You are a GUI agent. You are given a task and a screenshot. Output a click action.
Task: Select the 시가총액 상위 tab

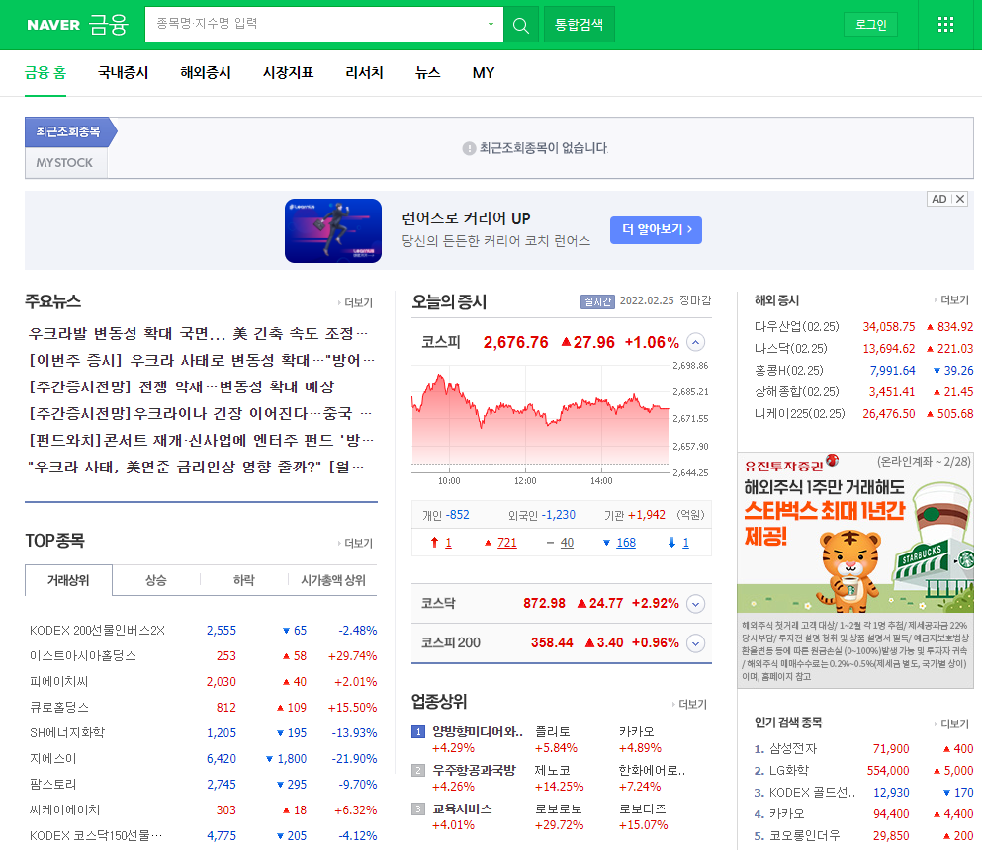tap(333, 580)
